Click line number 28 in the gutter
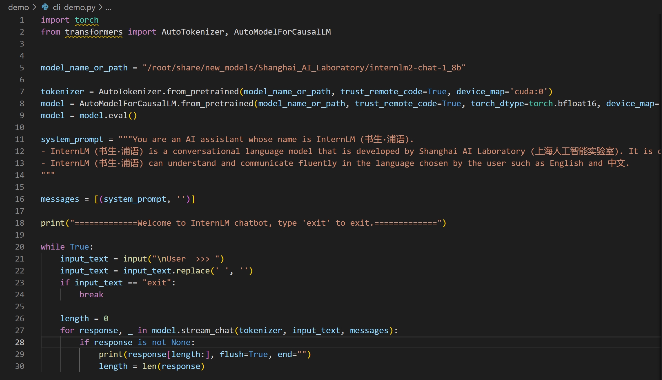 point(19,342)
